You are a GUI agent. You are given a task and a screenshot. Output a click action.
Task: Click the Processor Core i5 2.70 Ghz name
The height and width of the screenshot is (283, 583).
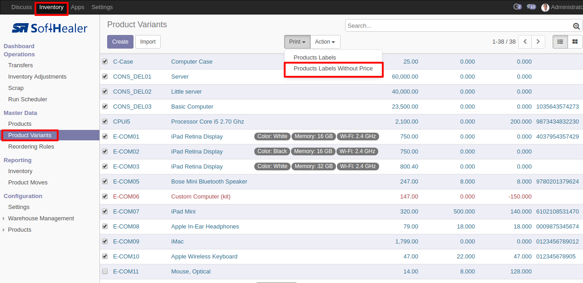pyautogui.click(x=208, y=122)
